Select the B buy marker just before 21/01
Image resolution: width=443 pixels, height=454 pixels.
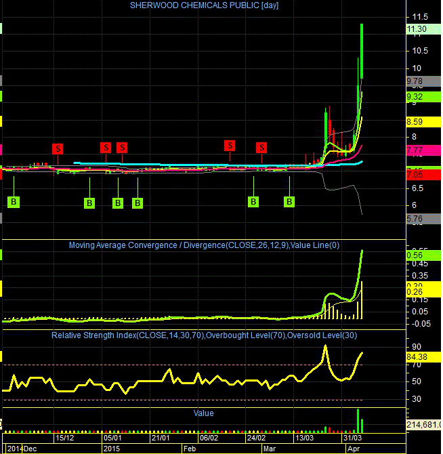[x=138, y=203]
